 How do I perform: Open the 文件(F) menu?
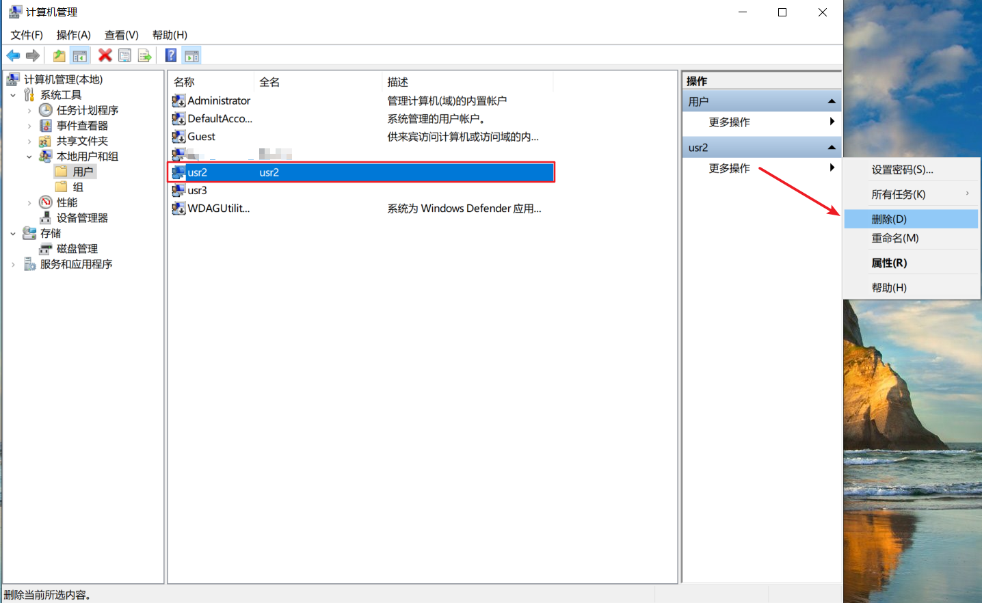tap(27, 35)
